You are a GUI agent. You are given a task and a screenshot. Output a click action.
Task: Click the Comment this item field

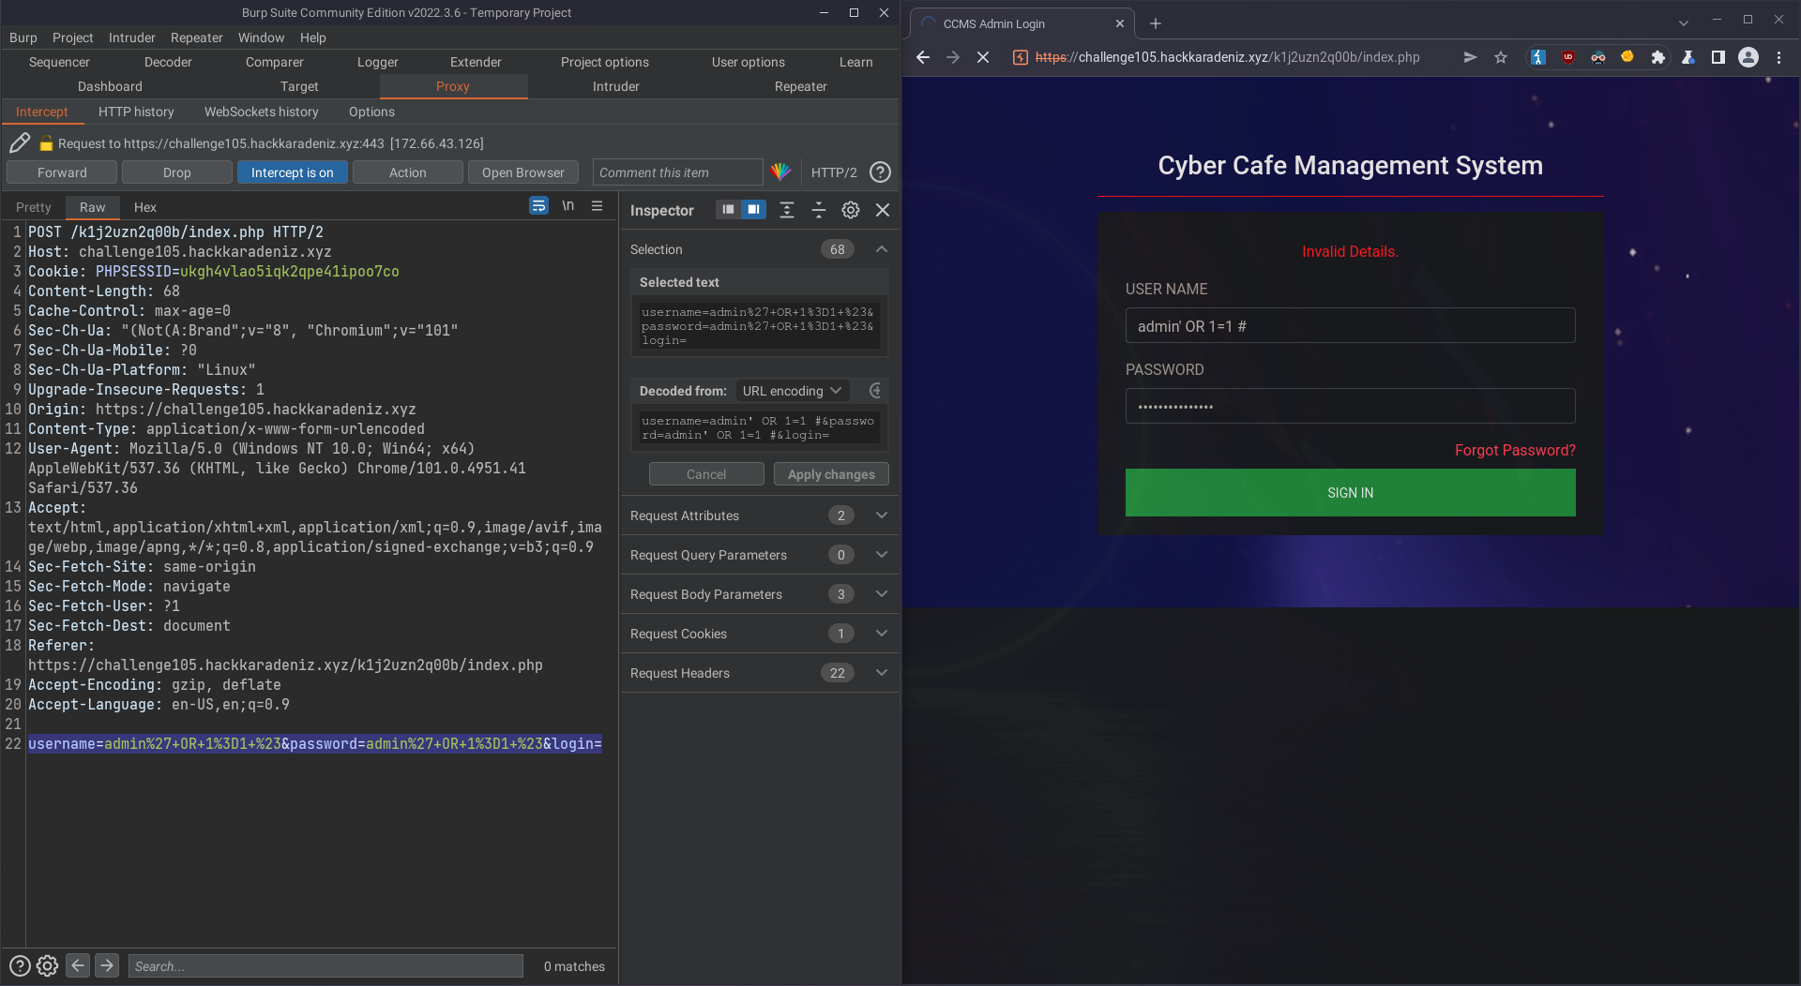678,172
